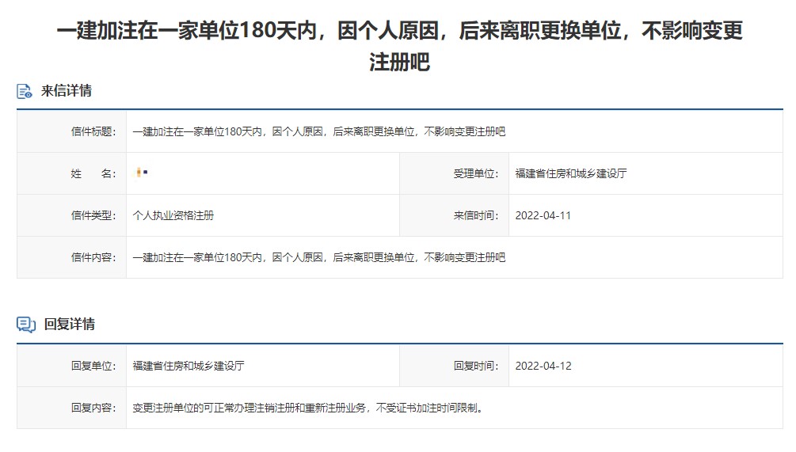Click the 受理单位 label
This screenshot has width=796, height=452.
click(475, 173)
